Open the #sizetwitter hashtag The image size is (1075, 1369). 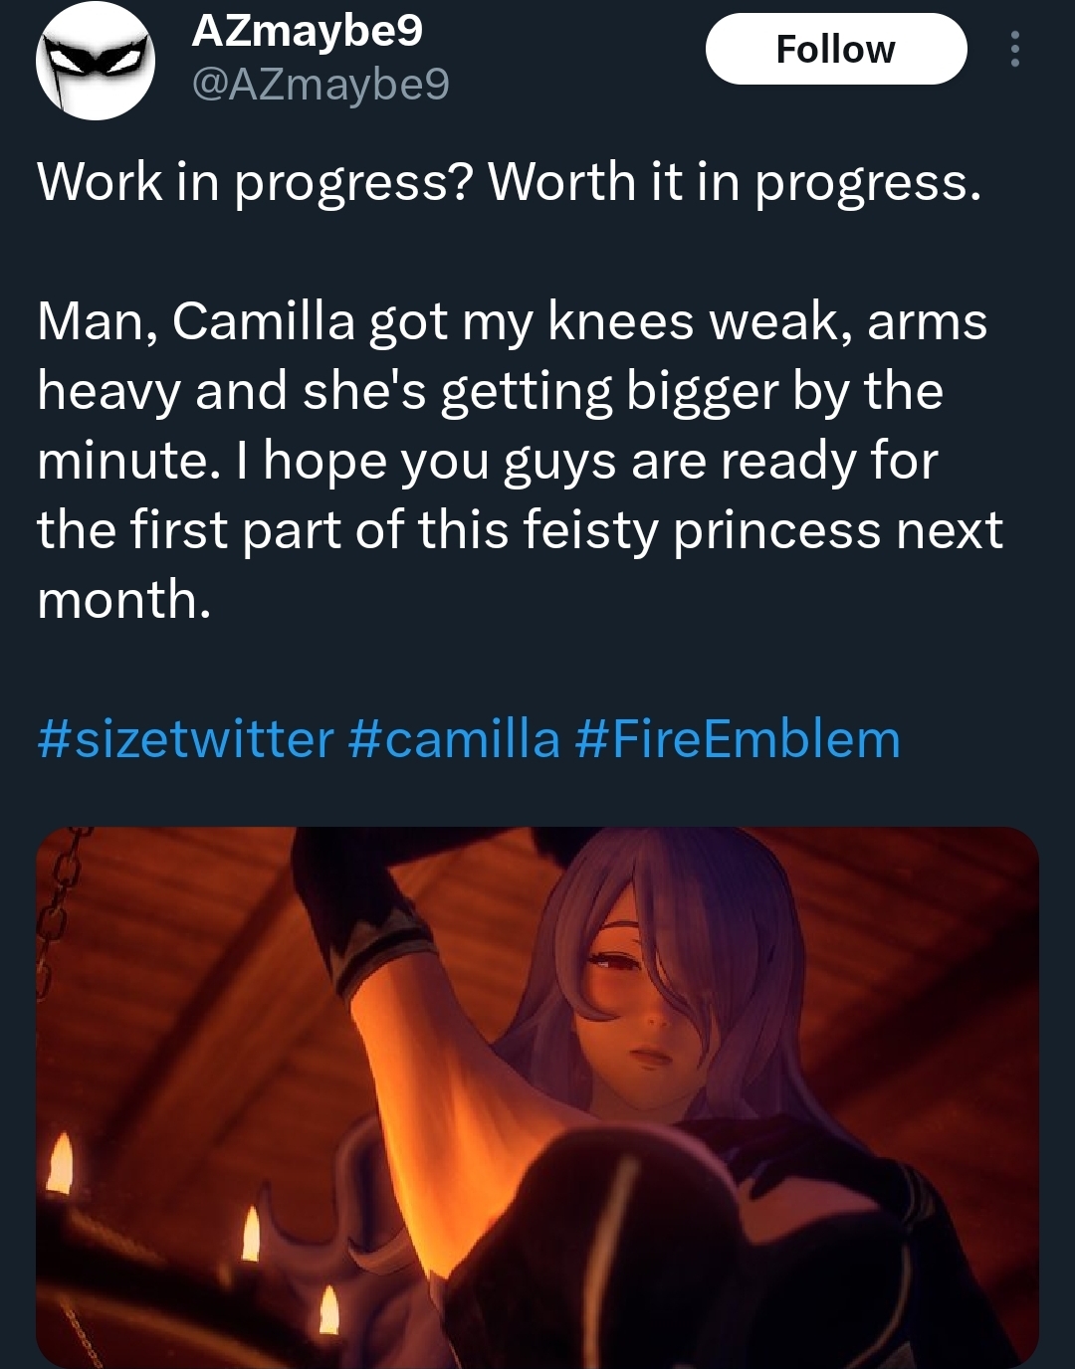(185, 739)
